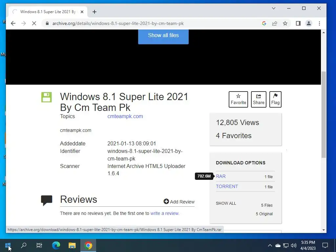Screen dimensions: 336x252
Task: Click the Google icon in address bar
Action: 264,23
